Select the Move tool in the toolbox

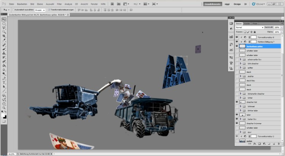4,19
